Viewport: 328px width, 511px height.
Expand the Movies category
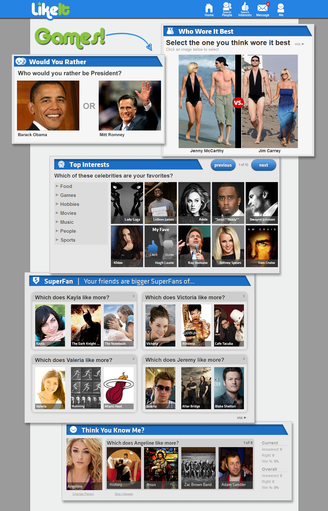[x=66, y=213]
